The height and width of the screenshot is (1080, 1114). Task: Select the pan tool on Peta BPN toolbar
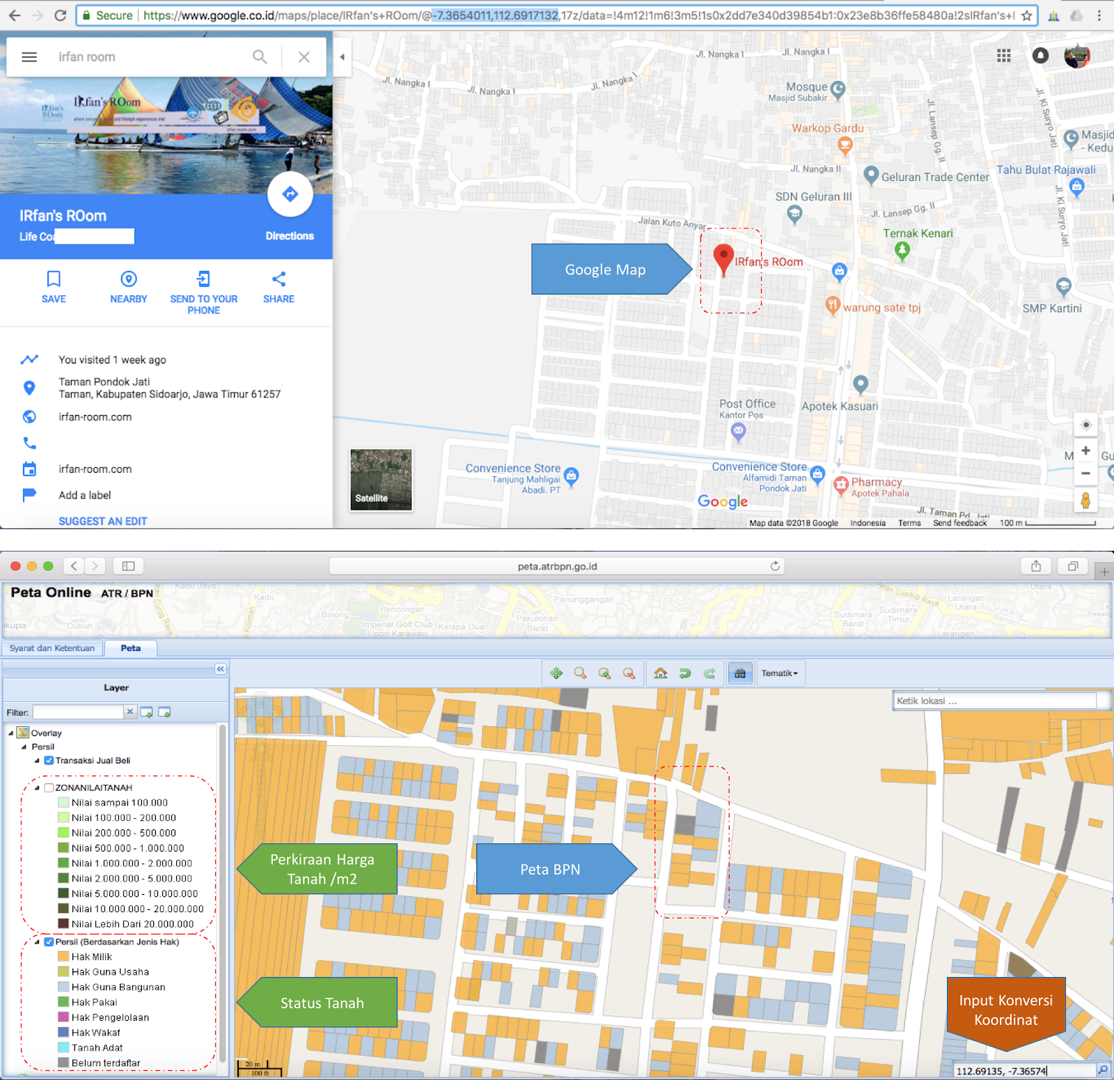tap(557, 673)
